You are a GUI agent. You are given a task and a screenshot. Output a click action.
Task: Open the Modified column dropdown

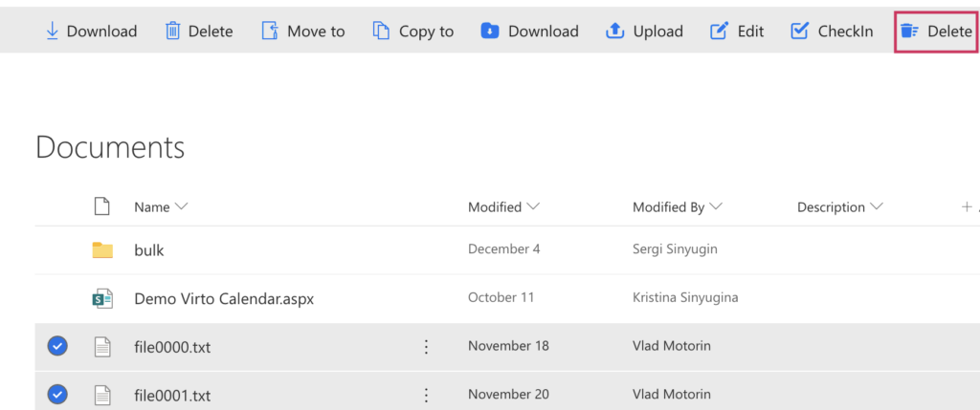tap(533, 206)
